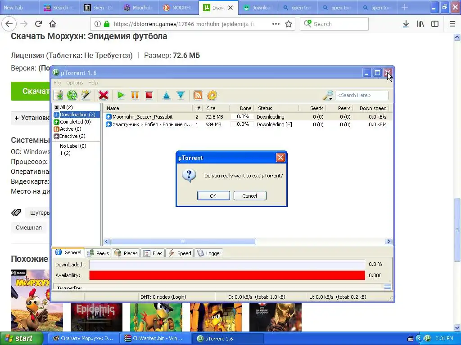Select Completed (0) category

pos(72,122)
